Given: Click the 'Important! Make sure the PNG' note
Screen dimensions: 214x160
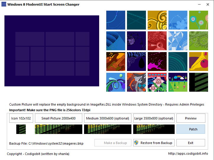Looking at the screenshot, I should 50,110.
